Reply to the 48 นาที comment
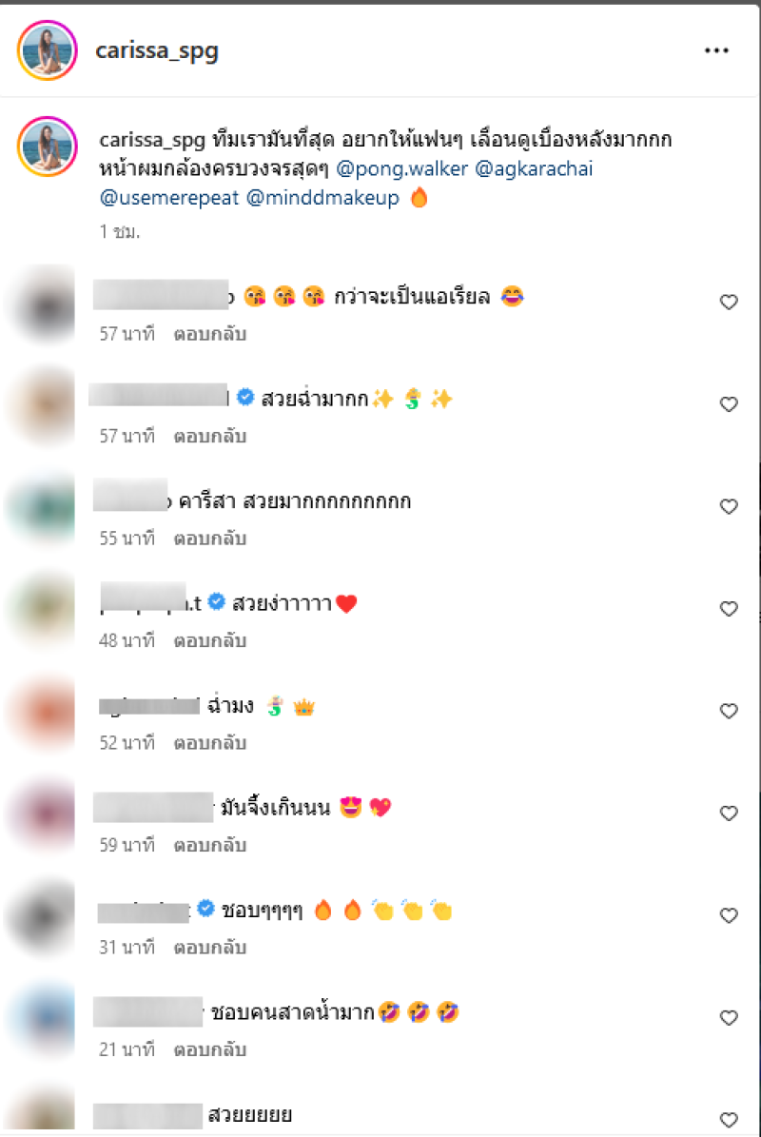Viewport: 761px width, 1137px height. tap(210, 641)
